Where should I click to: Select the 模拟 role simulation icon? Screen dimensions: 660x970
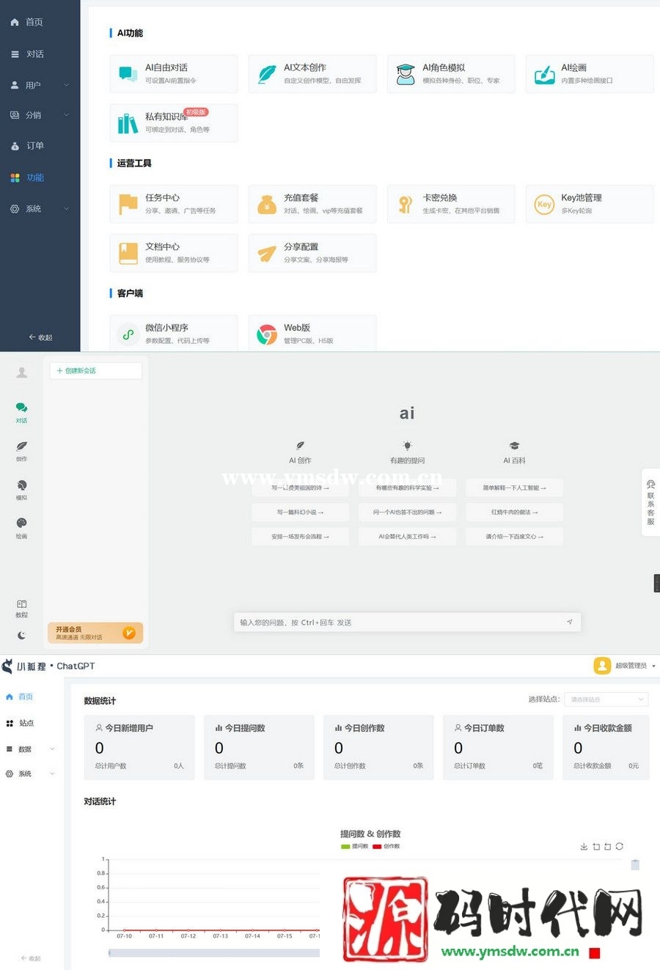click(x=21, y=486)
